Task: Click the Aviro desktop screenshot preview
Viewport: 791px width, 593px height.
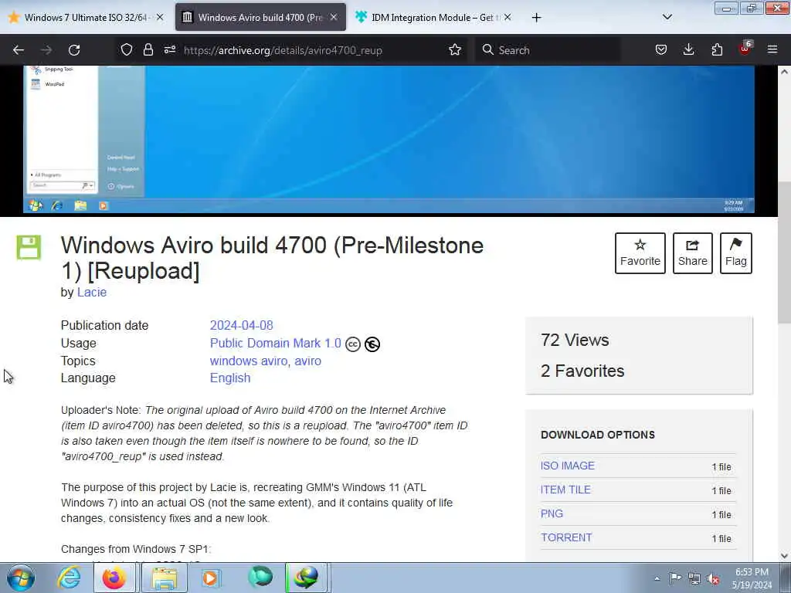Action: pos(389,139)
